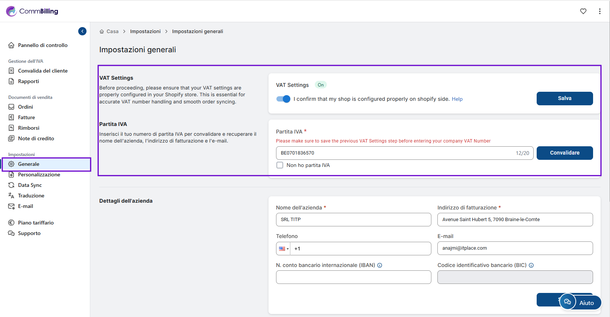Screen dimensions: 610x317
Task: Open Aiuto help chat bubble
Action: pyautogui.click(x=580, y=302)
